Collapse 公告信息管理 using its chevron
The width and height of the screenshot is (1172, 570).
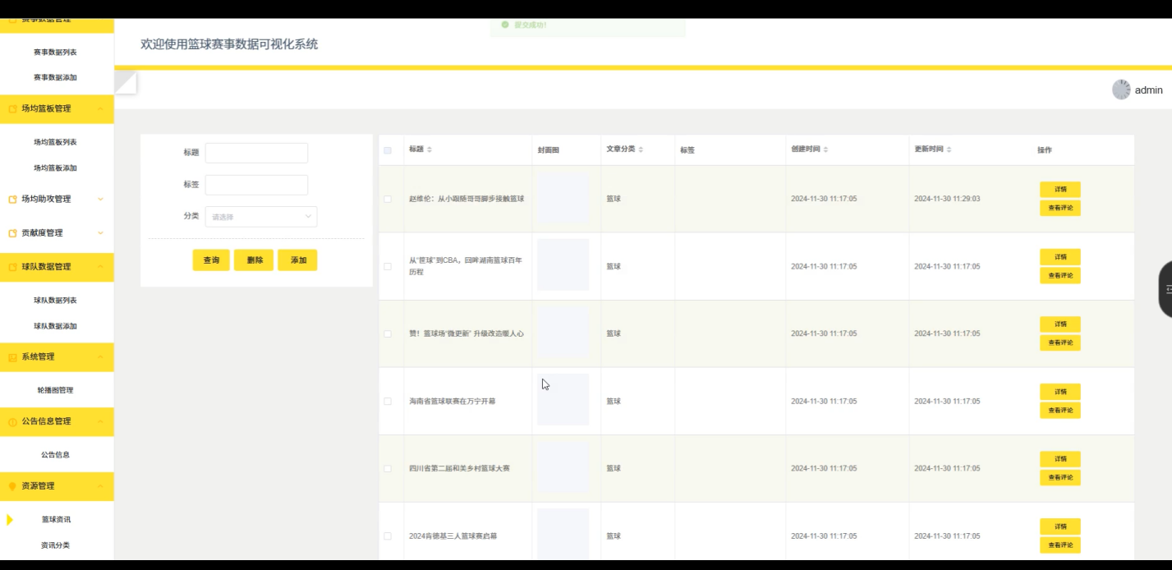point(100,421)
